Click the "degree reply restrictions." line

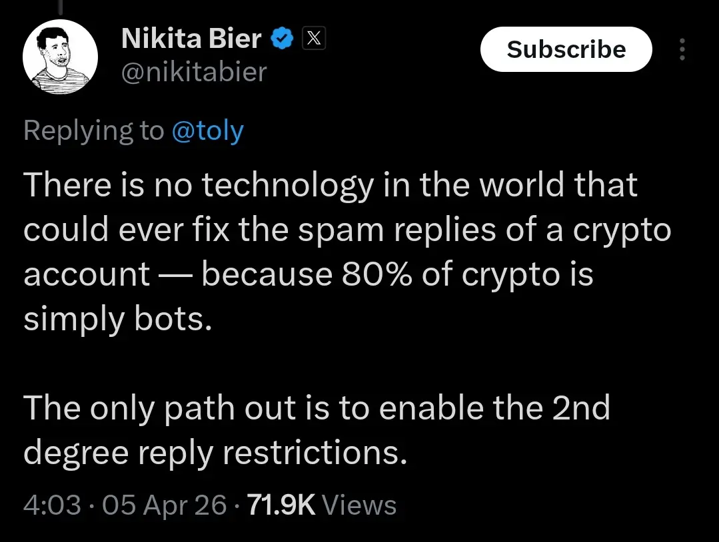215,453
